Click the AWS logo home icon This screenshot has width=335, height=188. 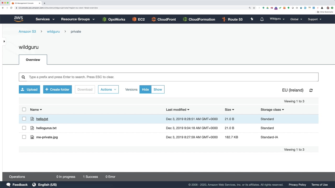pyautogui.click(x=19, y=19)
